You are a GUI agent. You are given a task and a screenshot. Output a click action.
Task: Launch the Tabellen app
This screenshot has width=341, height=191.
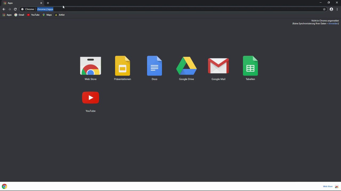click(x=250, y=66)
